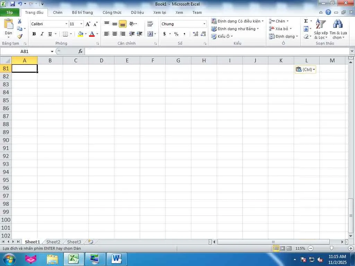Image resolution: width=355 pixels, height=266 pixels.
Task: Select the Format Painter brush icon
Action: point(20,36)
